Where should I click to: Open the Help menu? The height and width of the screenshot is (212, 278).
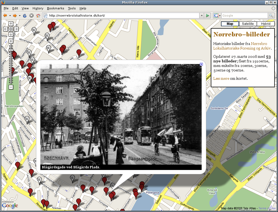[x=83, y=8]
